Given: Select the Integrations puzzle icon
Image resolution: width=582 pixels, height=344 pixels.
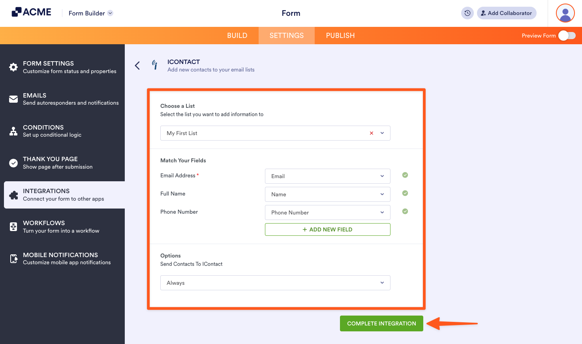Looking at the screenshot, I should point(14,194).
